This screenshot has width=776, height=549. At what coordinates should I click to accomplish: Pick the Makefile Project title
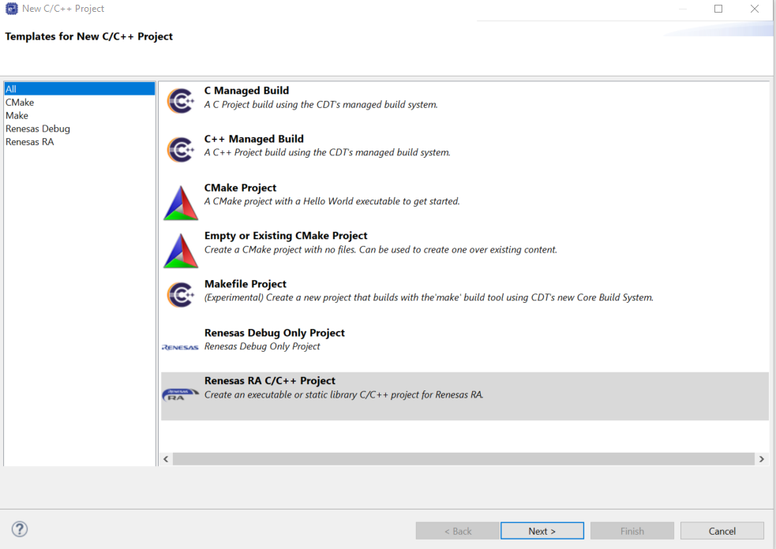tap(246, 284)
